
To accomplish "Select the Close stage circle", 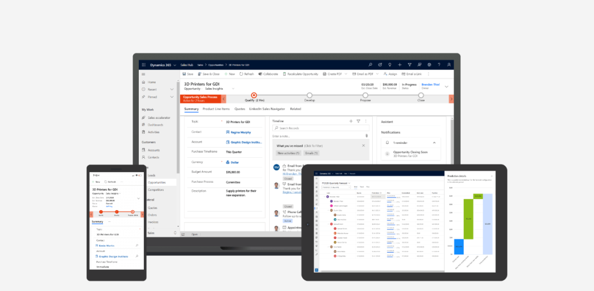I will [421, 95].
